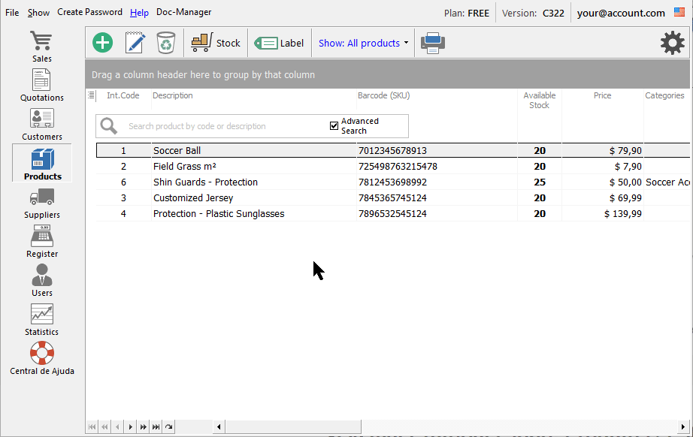Jump to the last record
Screen dimensions: 693x437
[x=156, y=426]
